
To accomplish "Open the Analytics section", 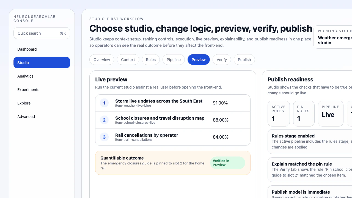I will 25,76.
